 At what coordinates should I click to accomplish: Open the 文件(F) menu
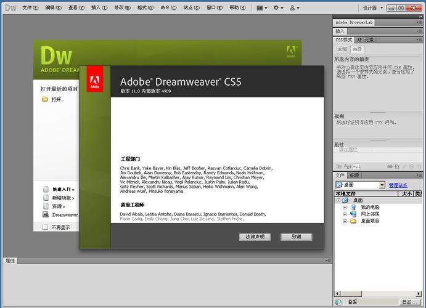point(30,8)
